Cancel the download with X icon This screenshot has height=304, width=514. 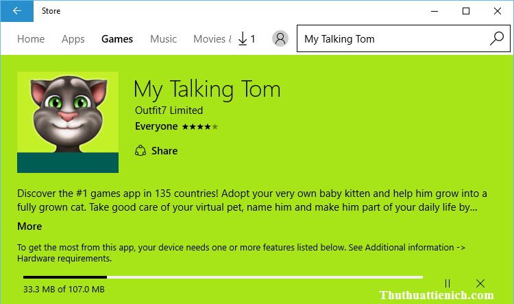[x=480, y=283]
